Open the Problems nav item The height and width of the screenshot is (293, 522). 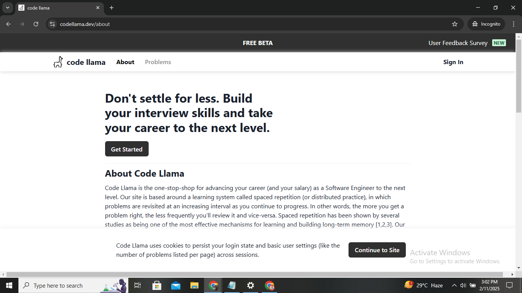(158, 62)
